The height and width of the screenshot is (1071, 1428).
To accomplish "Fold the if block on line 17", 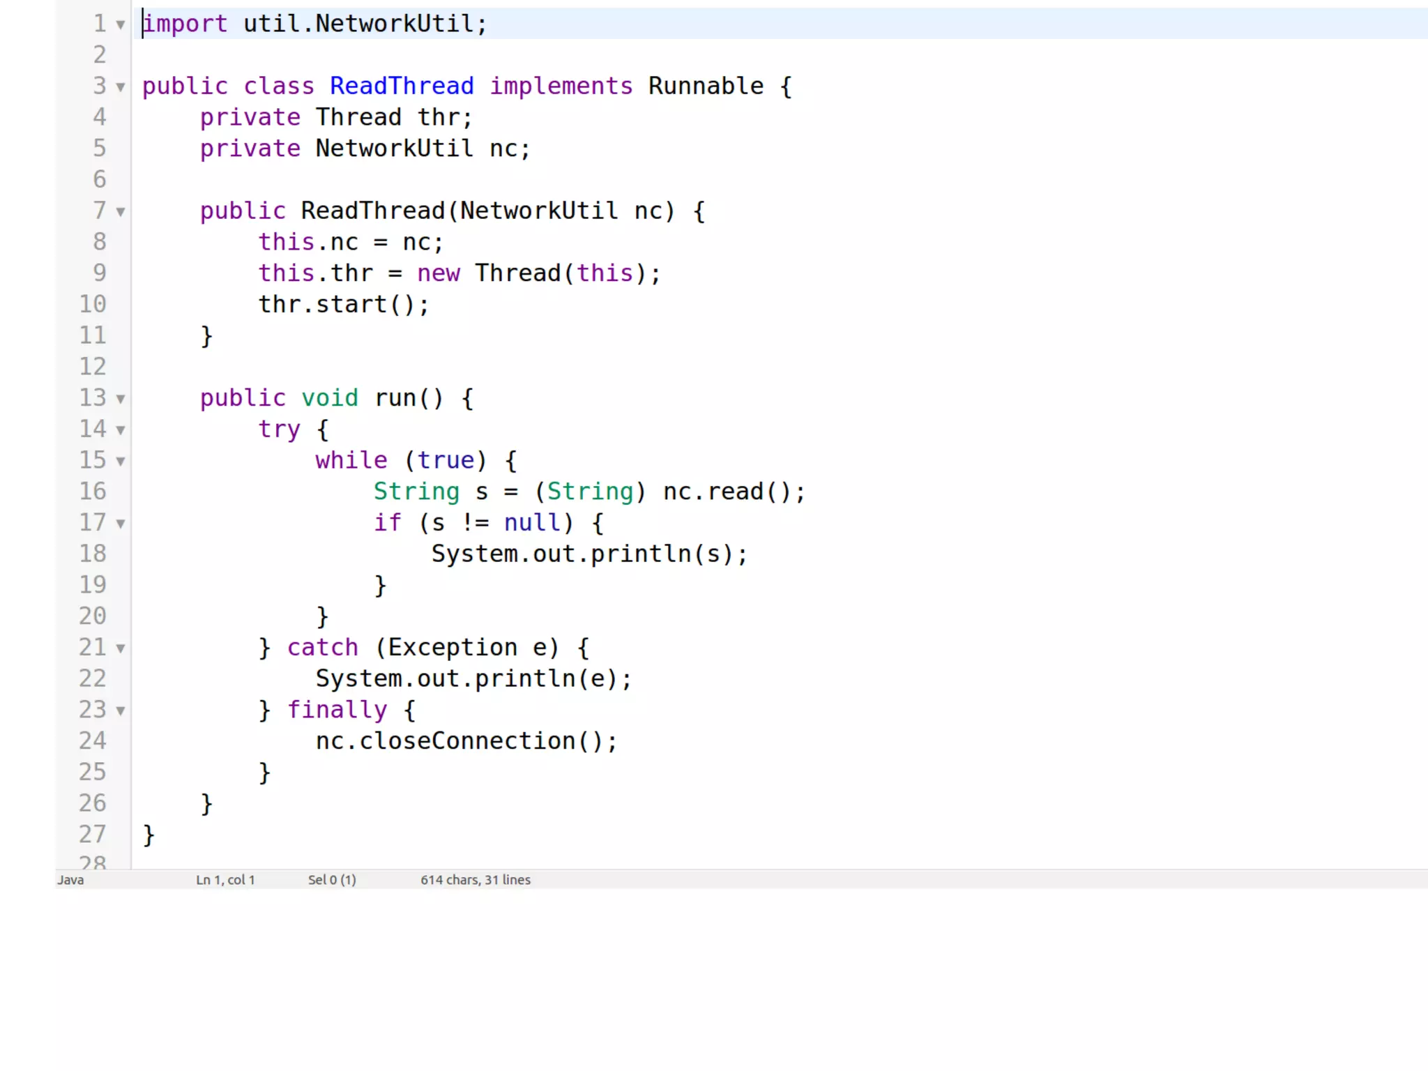I will point(121,524).
